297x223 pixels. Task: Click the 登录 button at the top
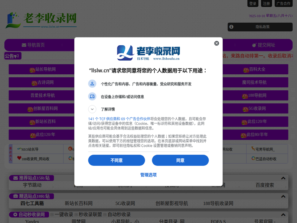[x=253, y=3]
